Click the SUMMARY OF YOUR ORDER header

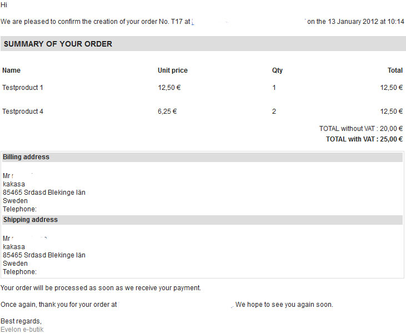click(58, 44)
